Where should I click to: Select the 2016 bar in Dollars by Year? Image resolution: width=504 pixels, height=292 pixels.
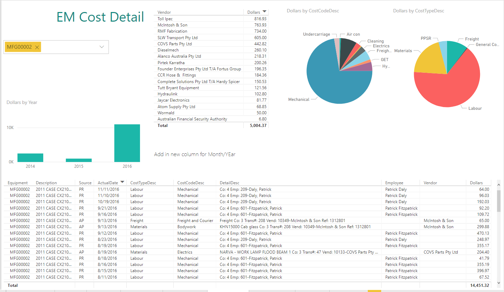127,143
